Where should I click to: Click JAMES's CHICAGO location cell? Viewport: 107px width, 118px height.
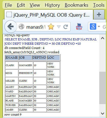pos(53,110)
